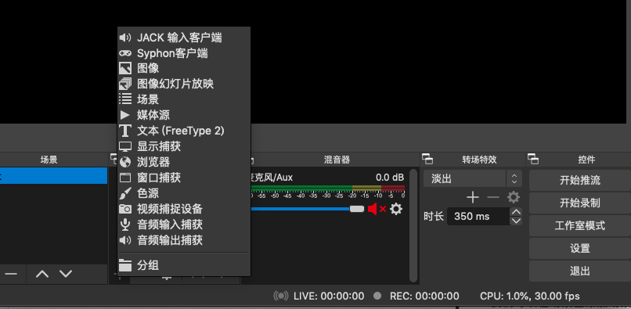Viewport: 631px width, 309px height.
Task: Click the 文本 (FreeType 2) T icon
Action: pos(125,131)
